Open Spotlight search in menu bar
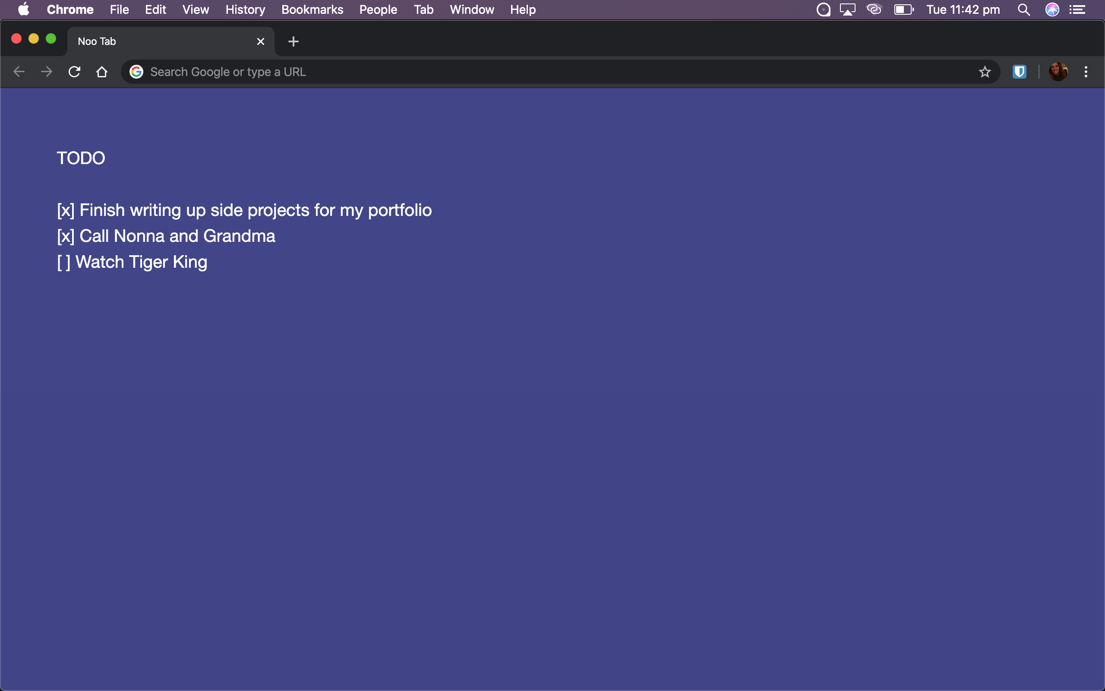The height and width of the screenshot is (691, 1105). point(1024,10)
